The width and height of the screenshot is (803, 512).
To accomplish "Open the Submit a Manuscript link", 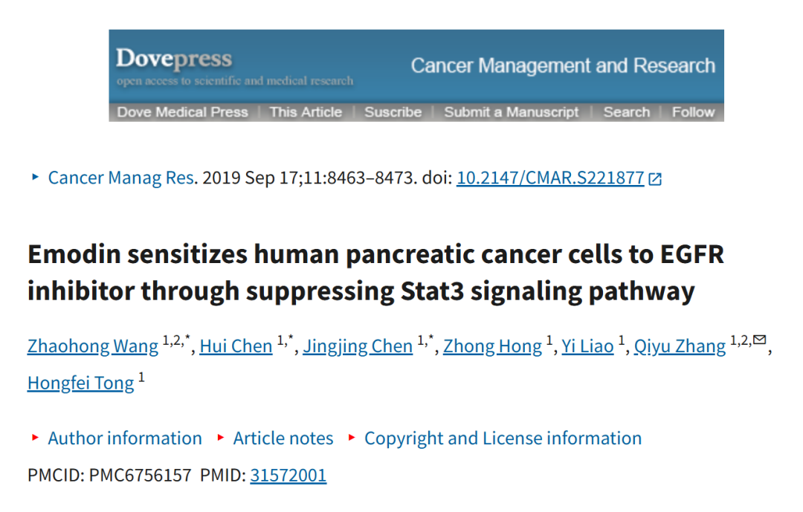I will 511,112.
